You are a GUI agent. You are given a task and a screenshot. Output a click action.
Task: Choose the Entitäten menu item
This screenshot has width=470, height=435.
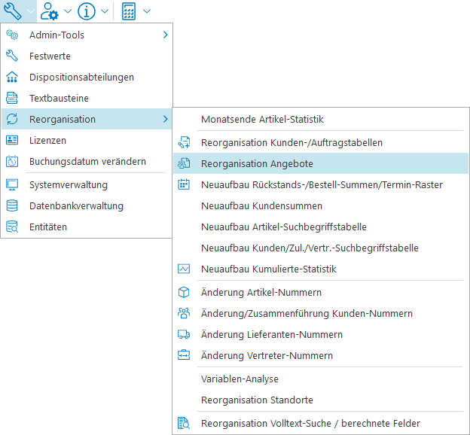pyautogui.click(x=47, y=227)
